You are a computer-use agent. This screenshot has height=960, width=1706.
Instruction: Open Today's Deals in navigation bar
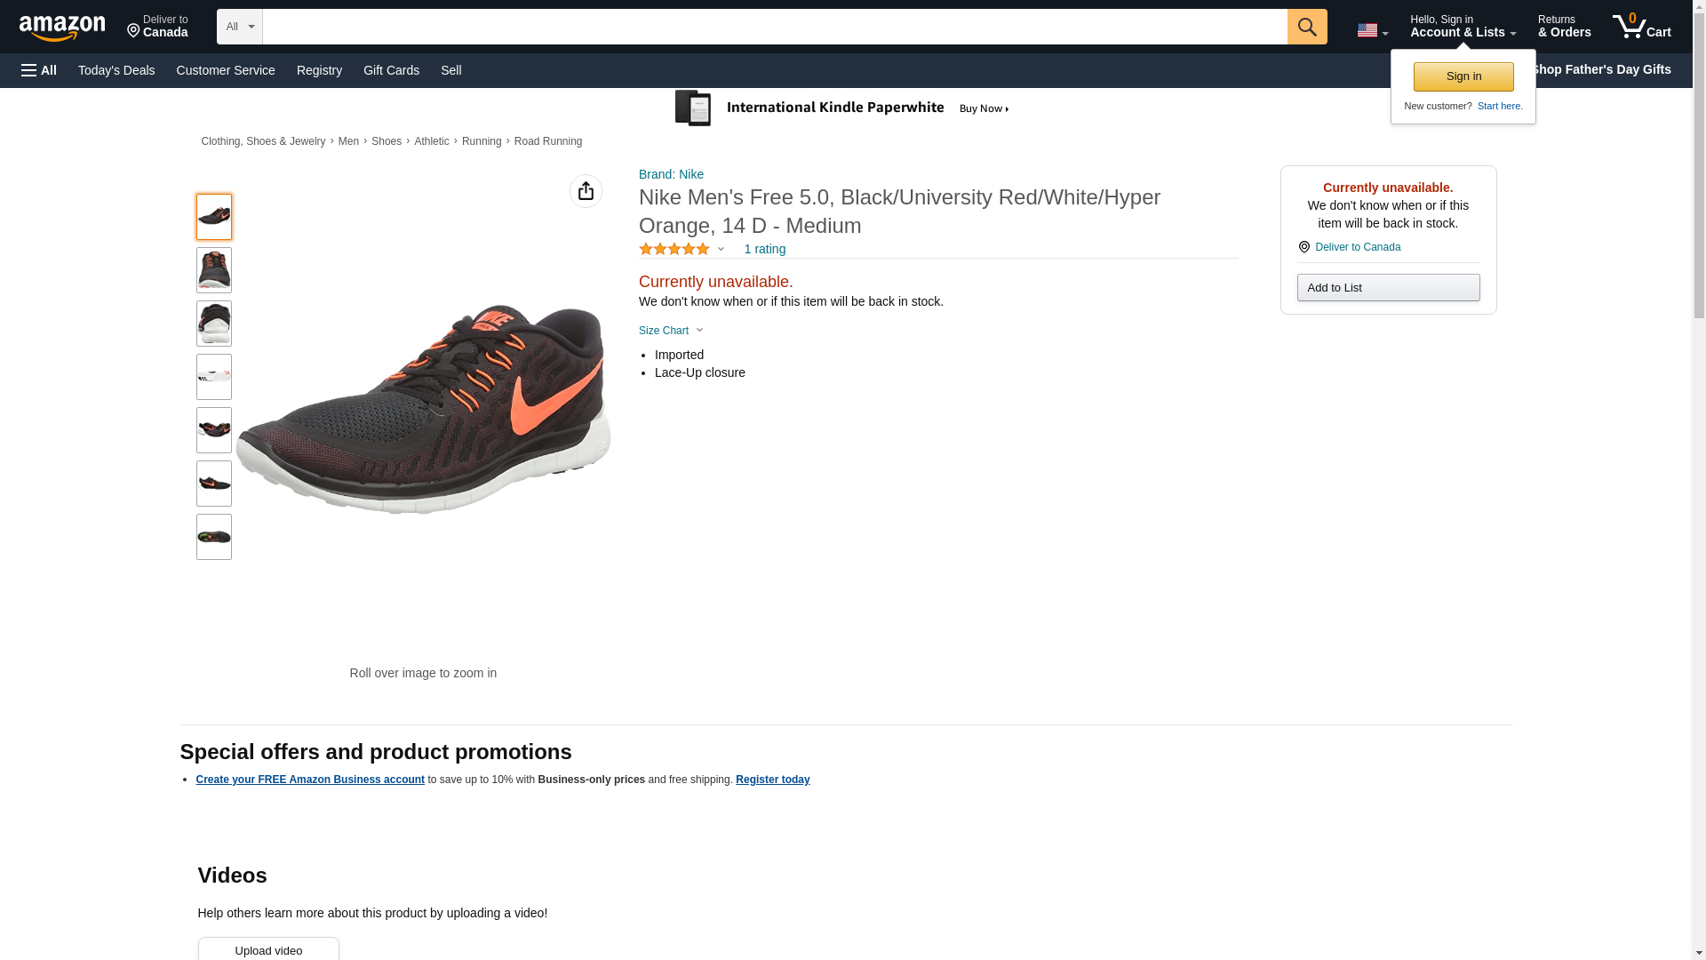(116, 70)
